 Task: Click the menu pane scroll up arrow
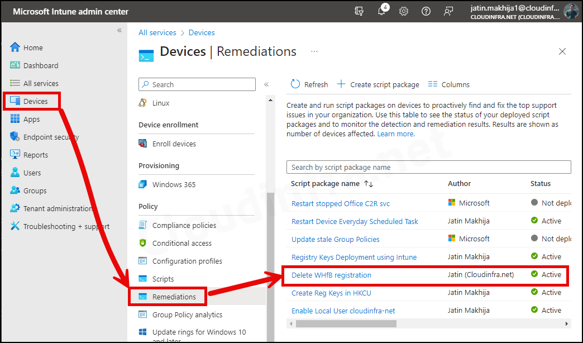click(270, 100)
